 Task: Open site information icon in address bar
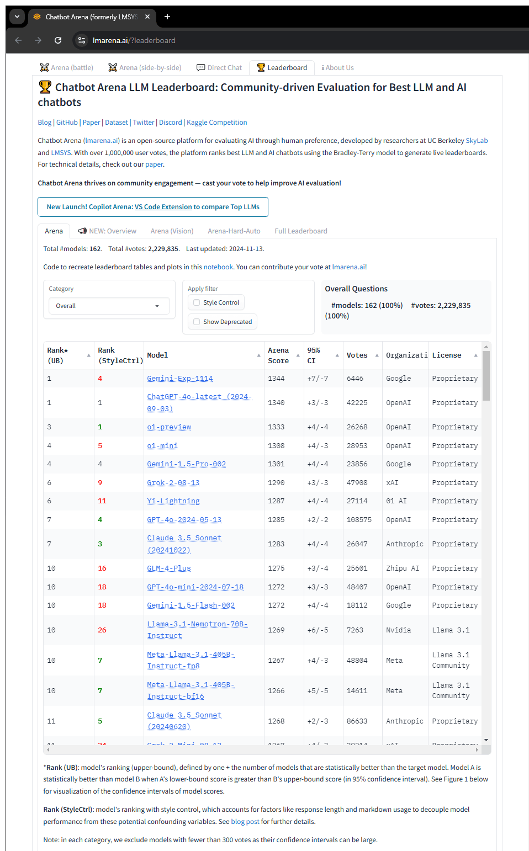coord(82,40)
